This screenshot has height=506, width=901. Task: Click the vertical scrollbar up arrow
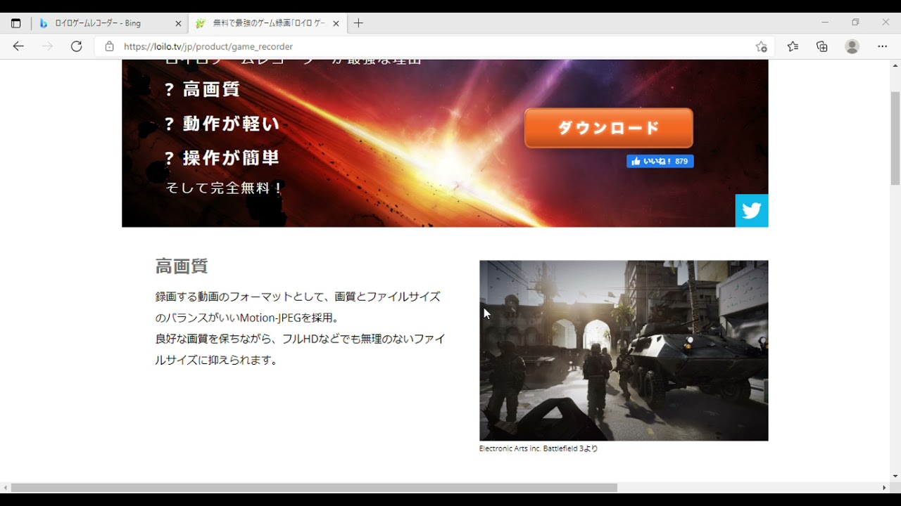[895, 65]
